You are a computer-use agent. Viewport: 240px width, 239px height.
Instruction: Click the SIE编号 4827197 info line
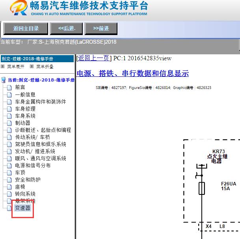pos(153,88)
